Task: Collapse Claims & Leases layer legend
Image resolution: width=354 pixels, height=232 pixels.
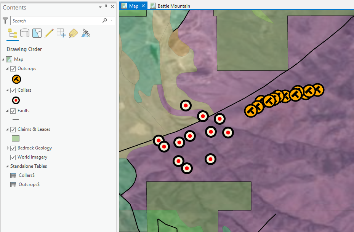Action: coord(7,129)
